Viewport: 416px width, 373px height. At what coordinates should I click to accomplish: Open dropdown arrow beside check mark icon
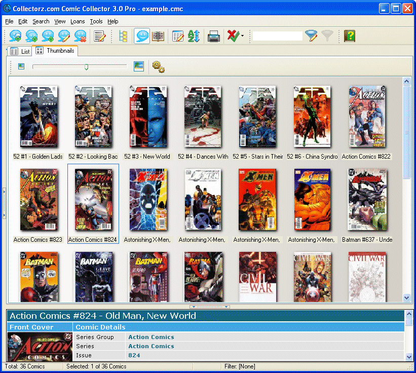(x=243, y=36)
